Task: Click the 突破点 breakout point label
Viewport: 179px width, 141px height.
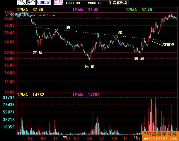Action: pos(169,45)
